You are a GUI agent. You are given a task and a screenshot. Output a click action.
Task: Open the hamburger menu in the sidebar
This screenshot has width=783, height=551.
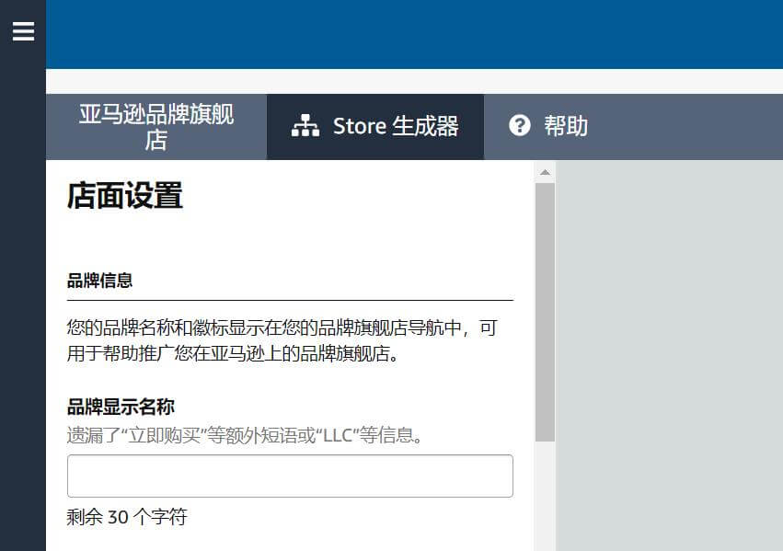click(x=23, y=31)
